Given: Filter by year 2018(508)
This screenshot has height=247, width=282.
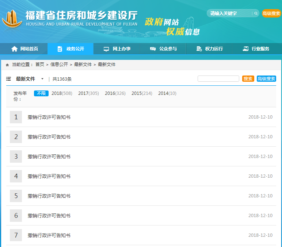Looking at the screenshot, I should [x=62, y=93].
